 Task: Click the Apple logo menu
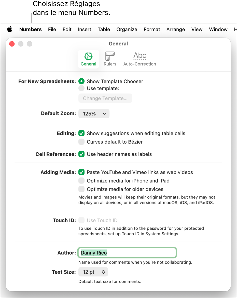tap(10, 29)
